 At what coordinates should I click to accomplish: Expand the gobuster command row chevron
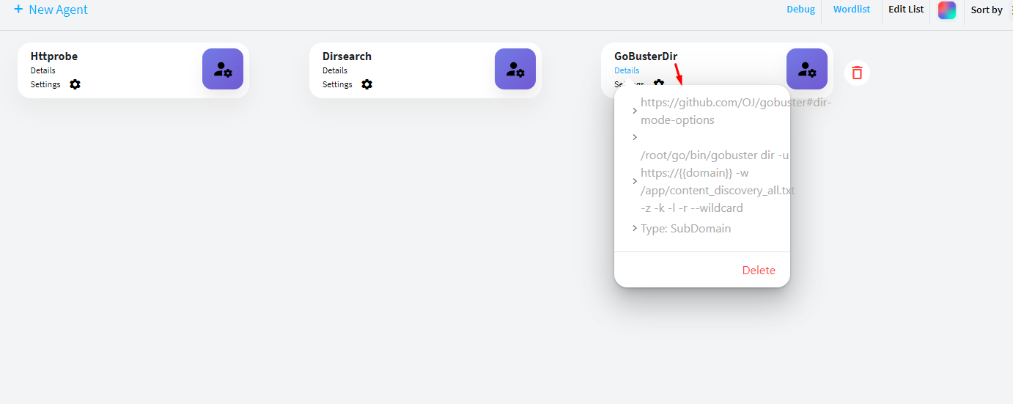coord(635,181)
